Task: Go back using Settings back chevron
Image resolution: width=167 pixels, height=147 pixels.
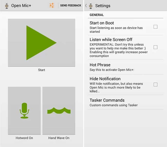Action: coord(86,6)
